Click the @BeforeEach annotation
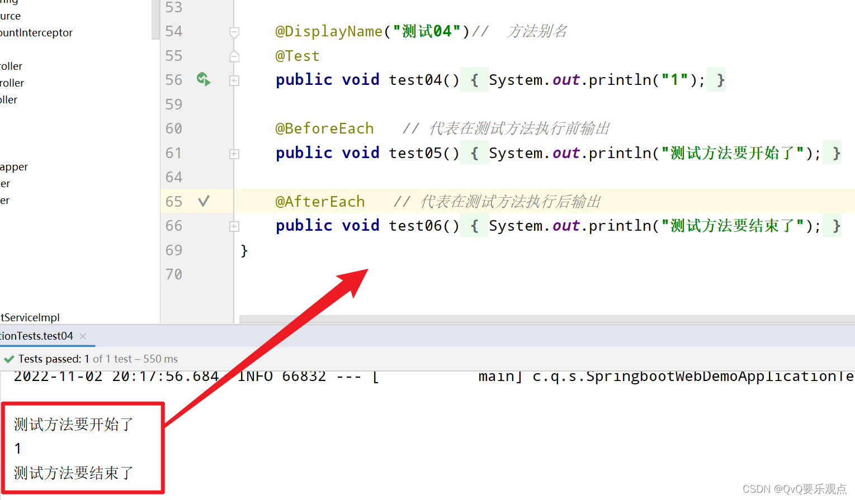Image resolution: width=855 pixels, height=500 pixels. click(324, 128)
